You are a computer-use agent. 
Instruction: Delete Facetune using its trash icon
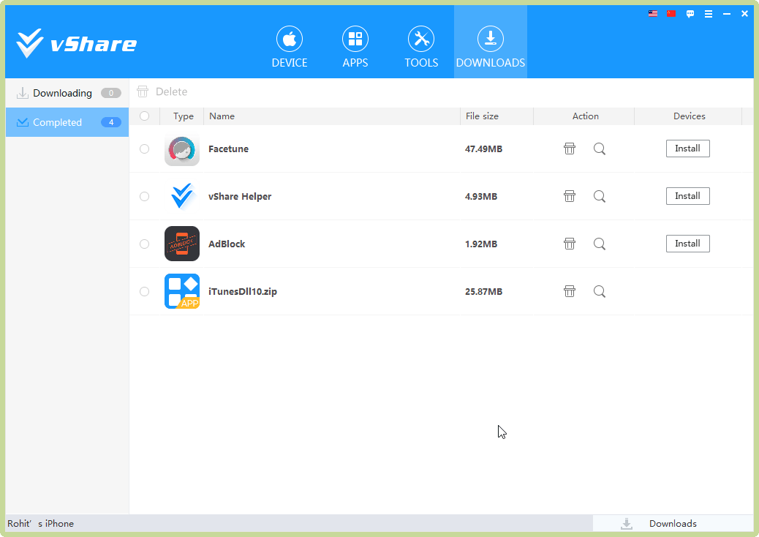point(570,149)
